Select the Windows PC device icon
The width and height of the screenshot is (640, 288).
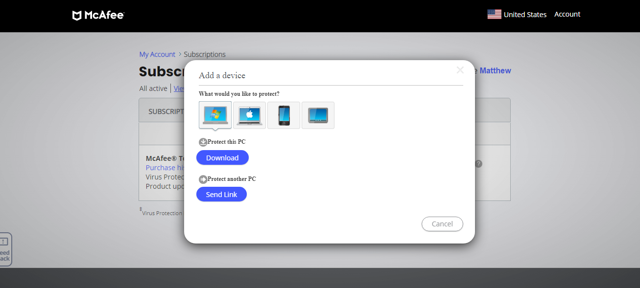[215, 115]
